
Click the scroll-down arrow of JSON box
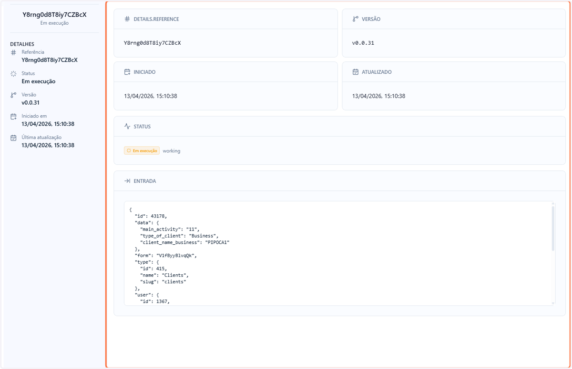click(x=553, y=303)
